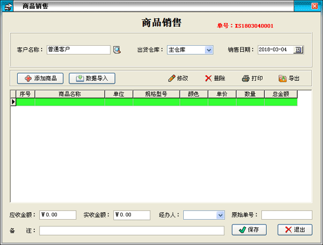Viewport: 323px width, 245px height.
Task: Click the 删除 red X delete icon
Action: [208, 79]
